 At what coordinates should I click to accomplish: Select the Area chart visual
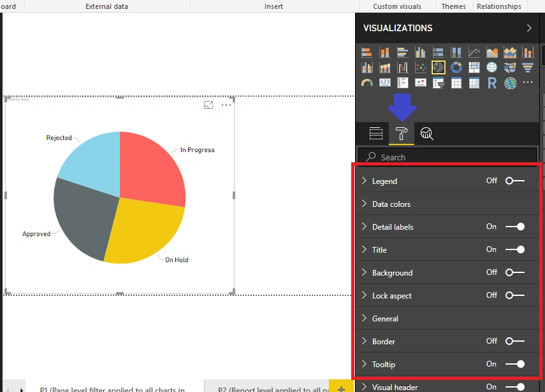pos(492,52)
